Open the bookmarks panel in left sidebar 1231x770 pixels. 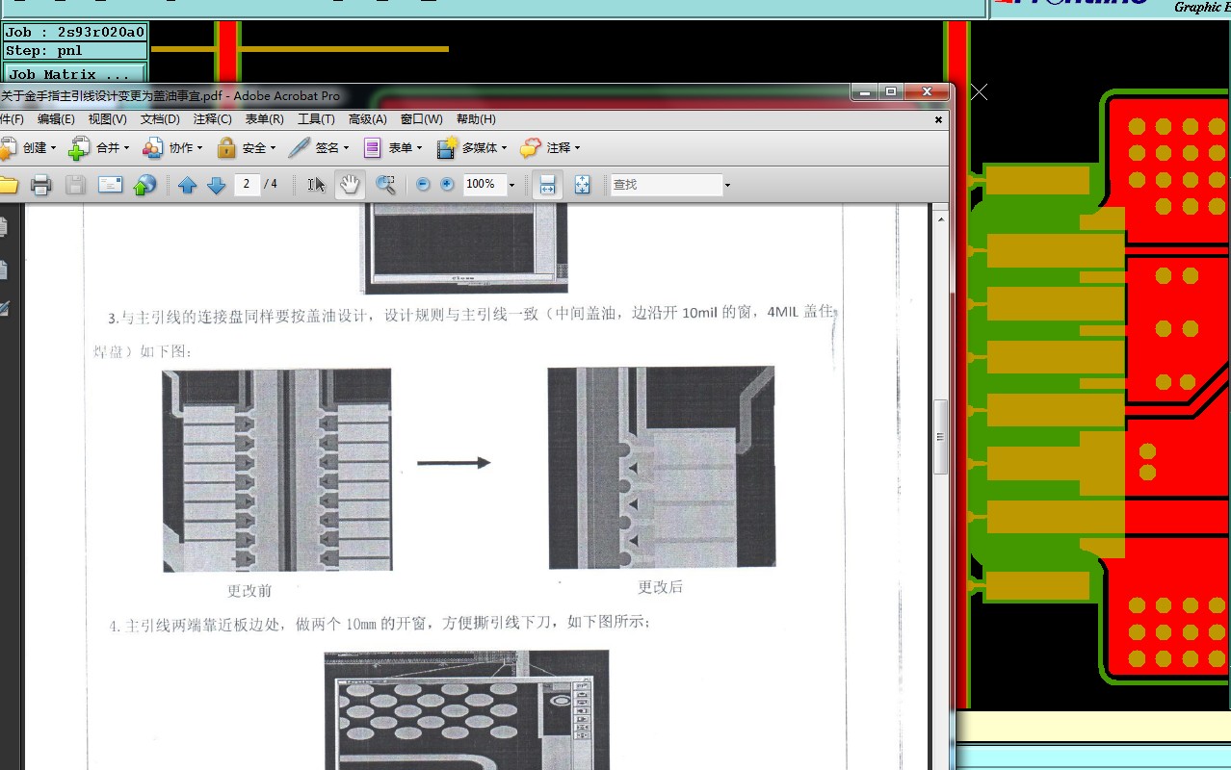click(x=3, y=270)
